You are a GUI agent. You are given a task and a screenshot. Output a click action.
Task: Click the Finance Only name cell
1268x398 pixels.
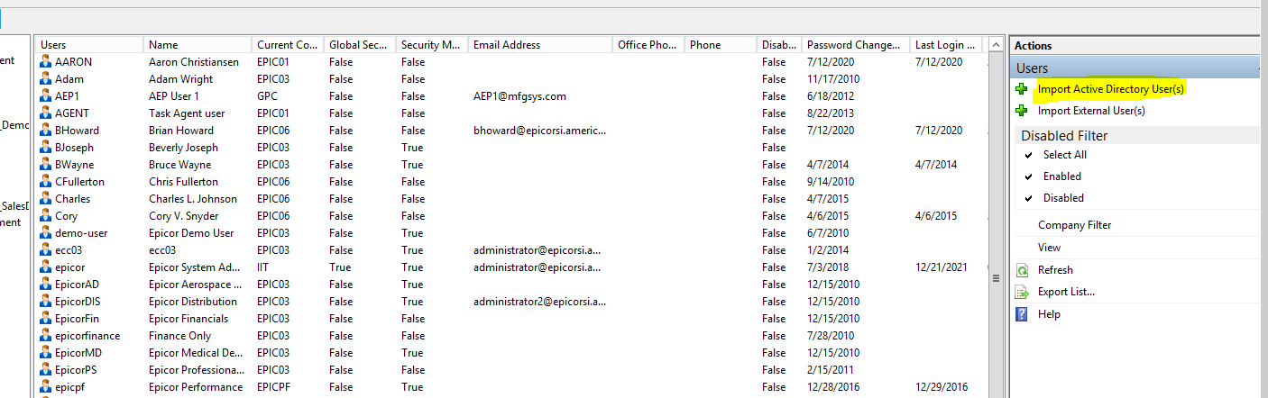pos(180,336)
